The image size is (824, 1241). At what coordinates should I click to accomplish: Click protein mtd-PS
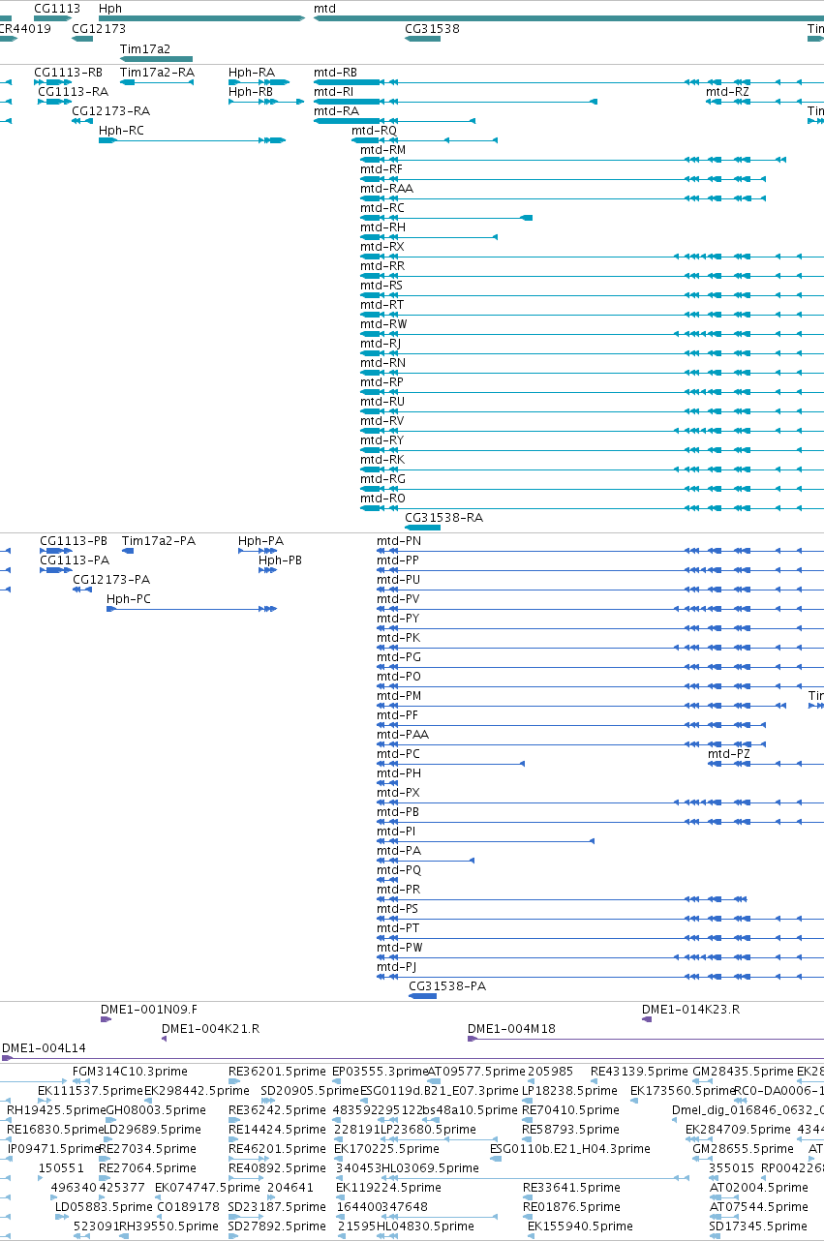click(398, 909)
